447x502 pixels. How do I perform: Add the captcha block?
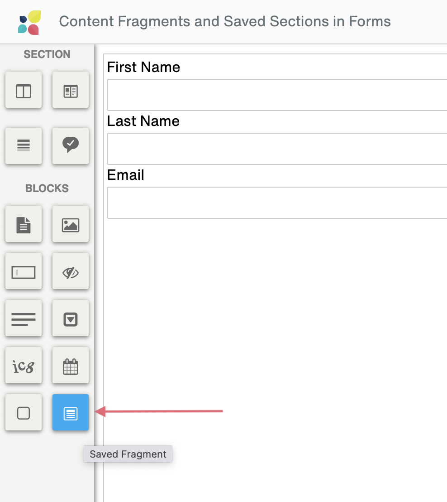coord(24,365)
